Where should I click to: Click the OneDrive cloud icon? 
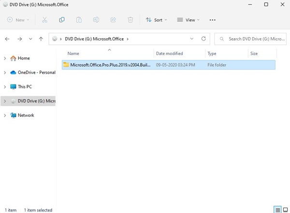tap(13, 72)
